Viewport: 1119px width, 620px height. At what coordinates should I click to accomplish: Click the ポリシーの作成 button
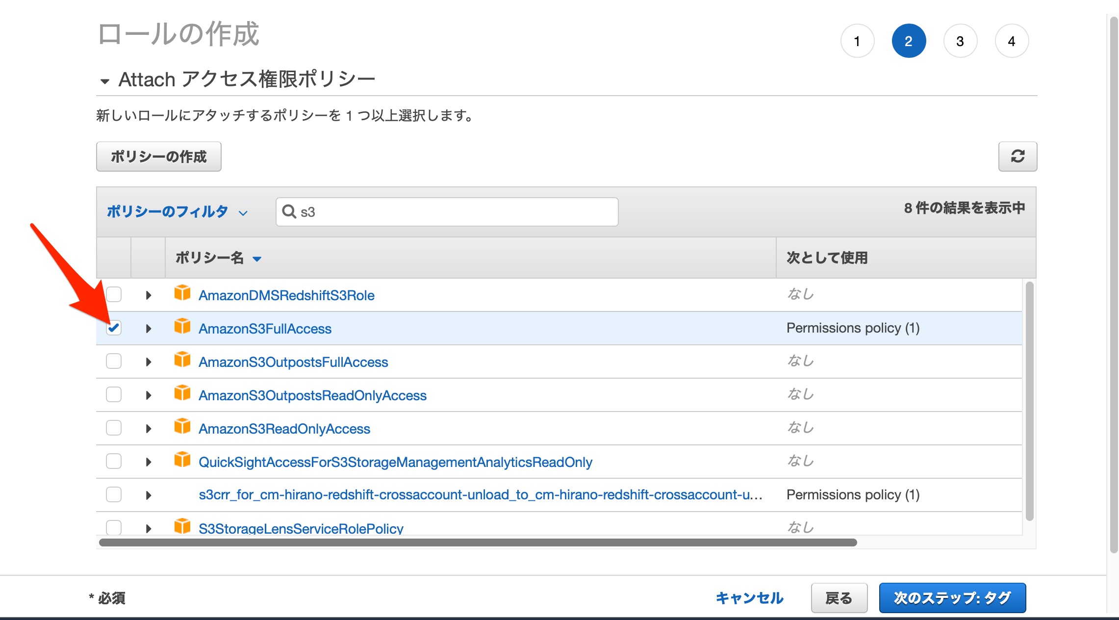click(159, 156)
